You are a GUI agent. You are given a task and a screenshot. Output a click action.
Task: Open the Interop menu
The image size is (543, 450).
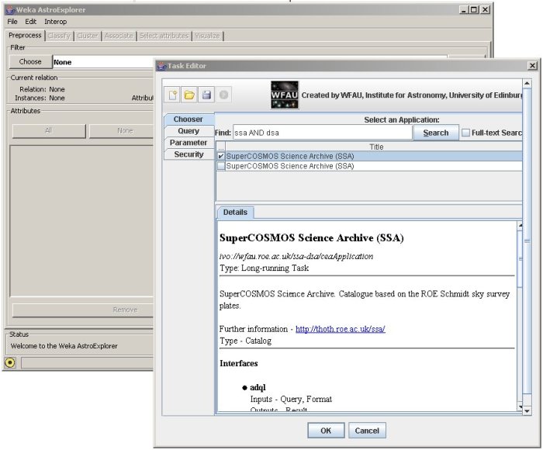click(x=55, y=22)
